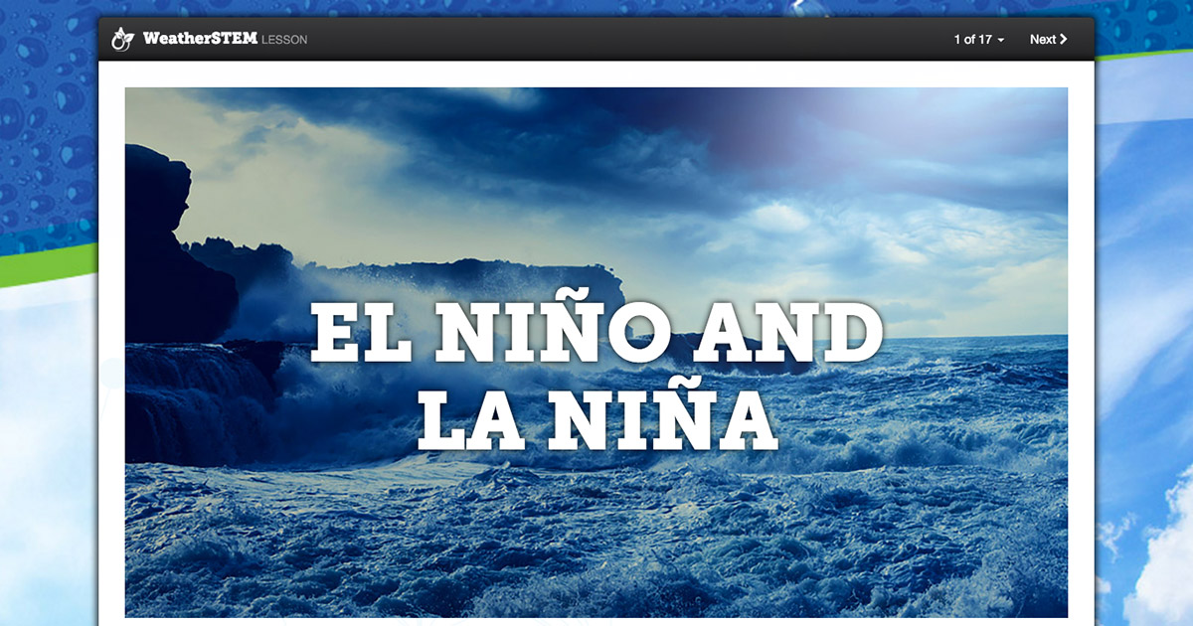Click the LESSON label in the header
The height and width of the screenshot is (626, 1193).
(x=287, y=40)
